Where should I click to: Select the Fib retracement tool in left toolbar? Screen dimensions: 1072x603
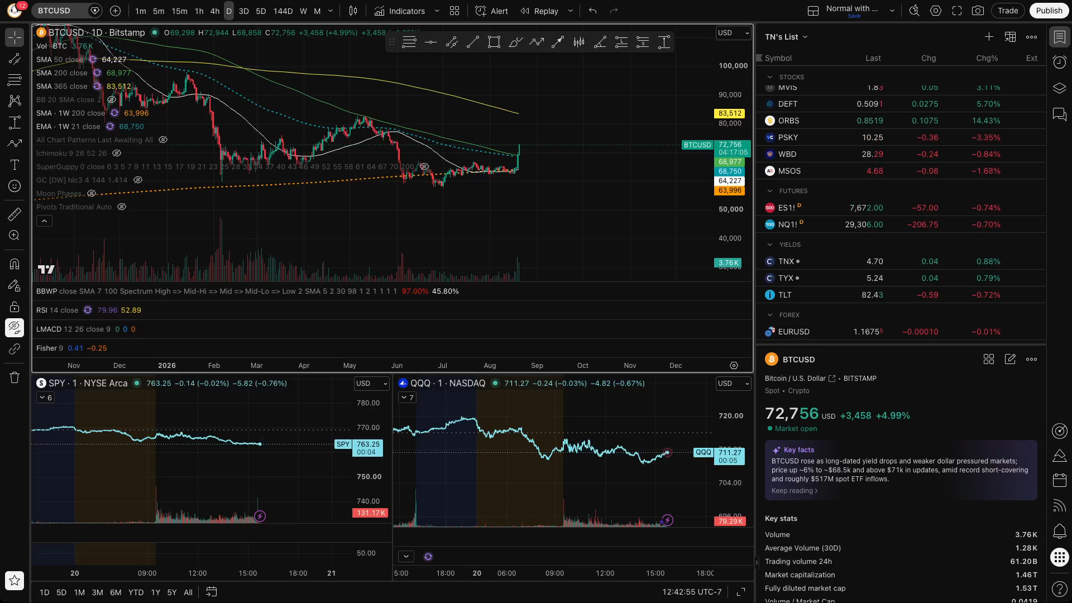(x=15, y=80)
